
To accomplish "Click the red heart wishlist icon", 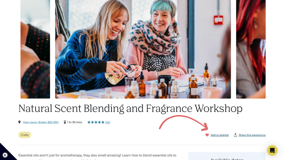I will click(x=207, y=135).
